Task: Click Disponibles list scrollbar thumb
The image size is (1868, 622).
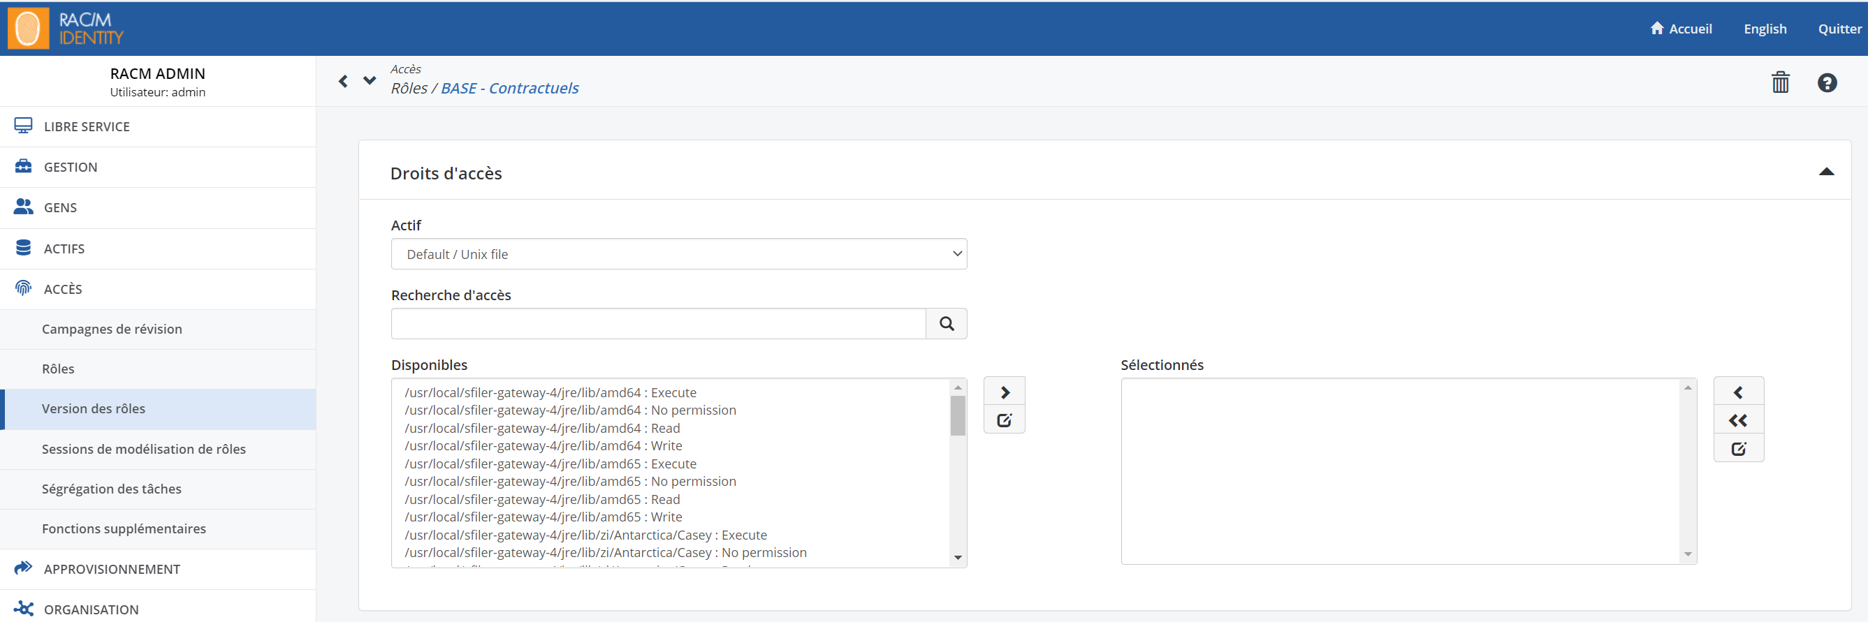Action: pyautogui.click(x=958, y=415)
